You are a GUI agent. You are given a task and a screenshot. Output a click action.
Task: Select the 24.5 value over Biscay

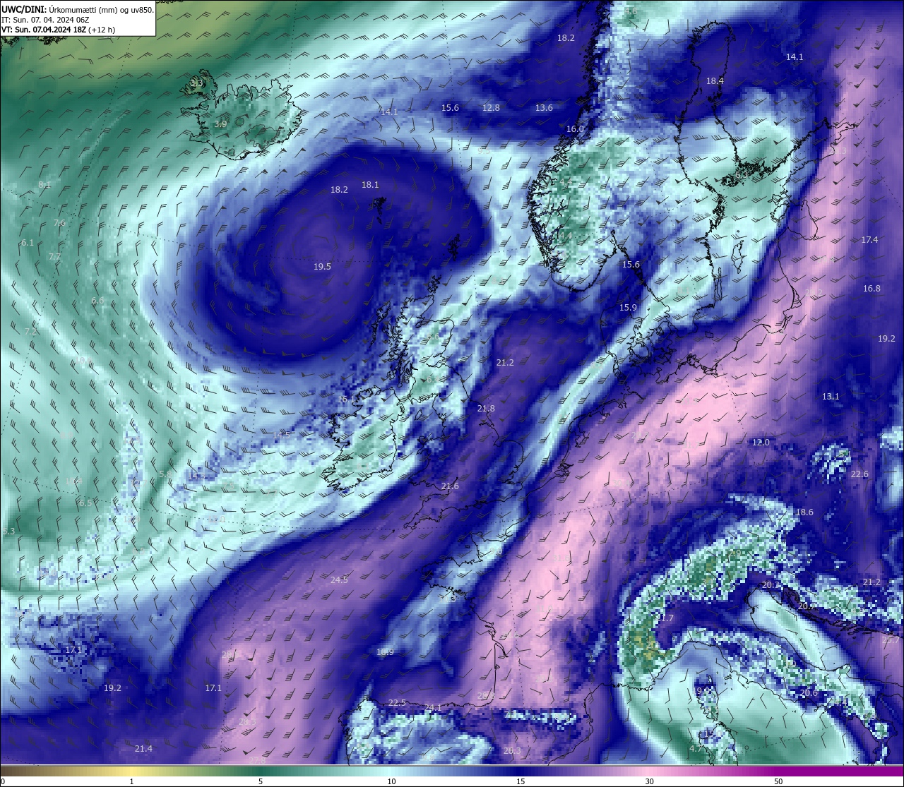point(339,580)
